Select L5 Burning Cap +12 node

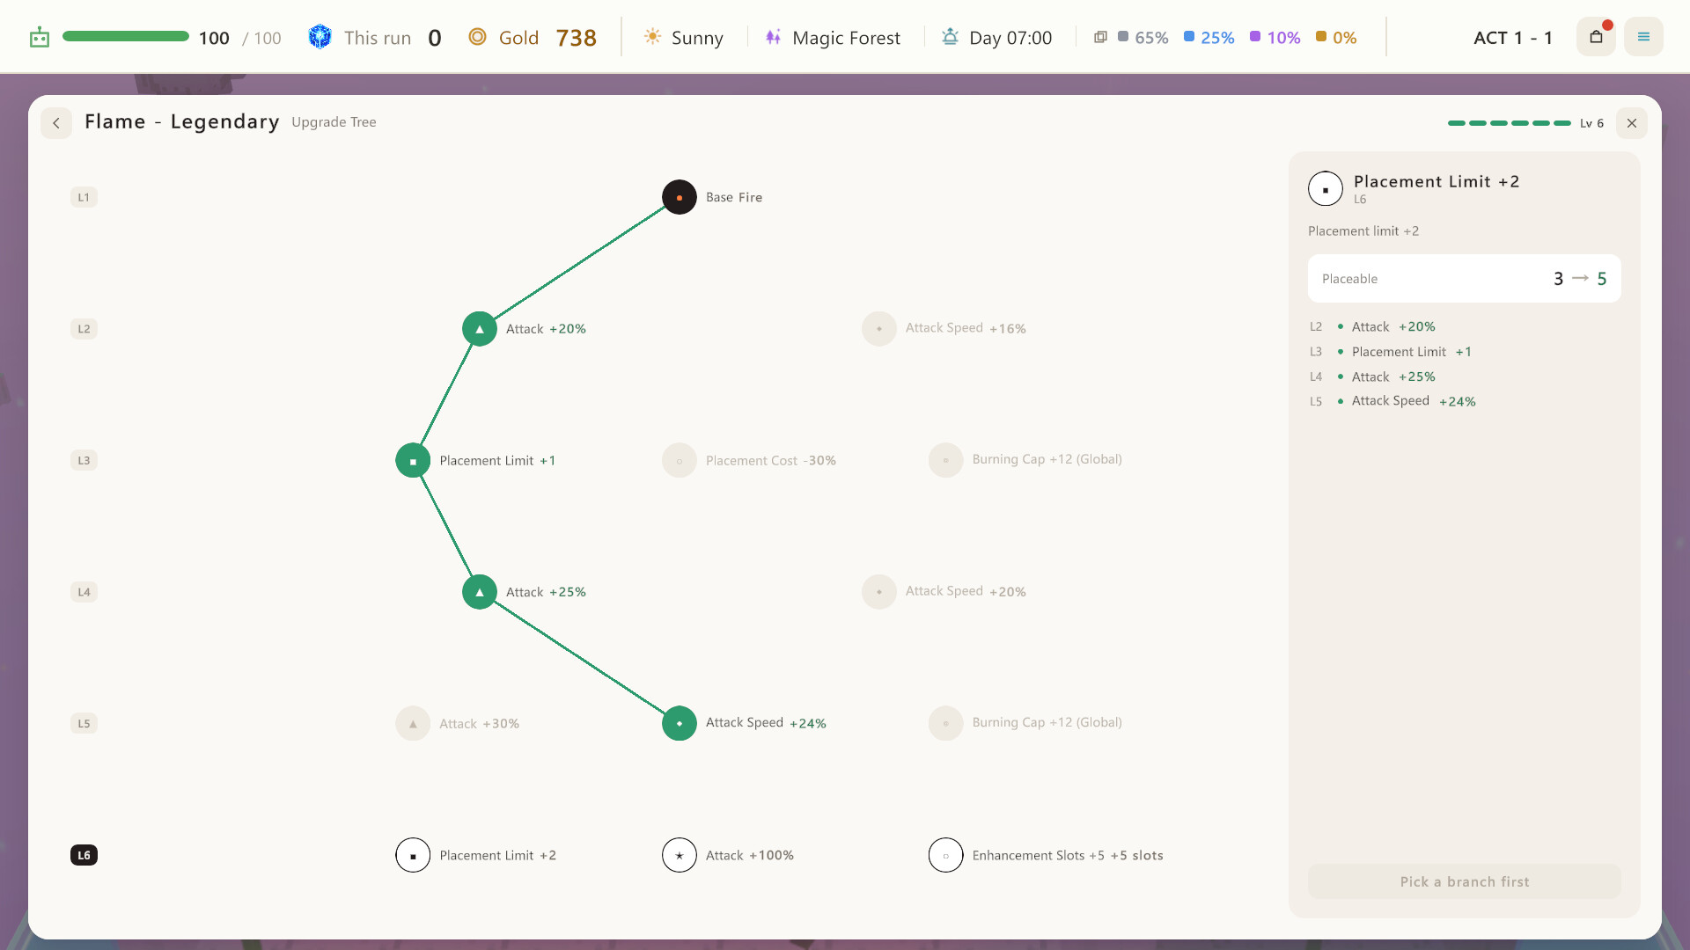[945, 724]
